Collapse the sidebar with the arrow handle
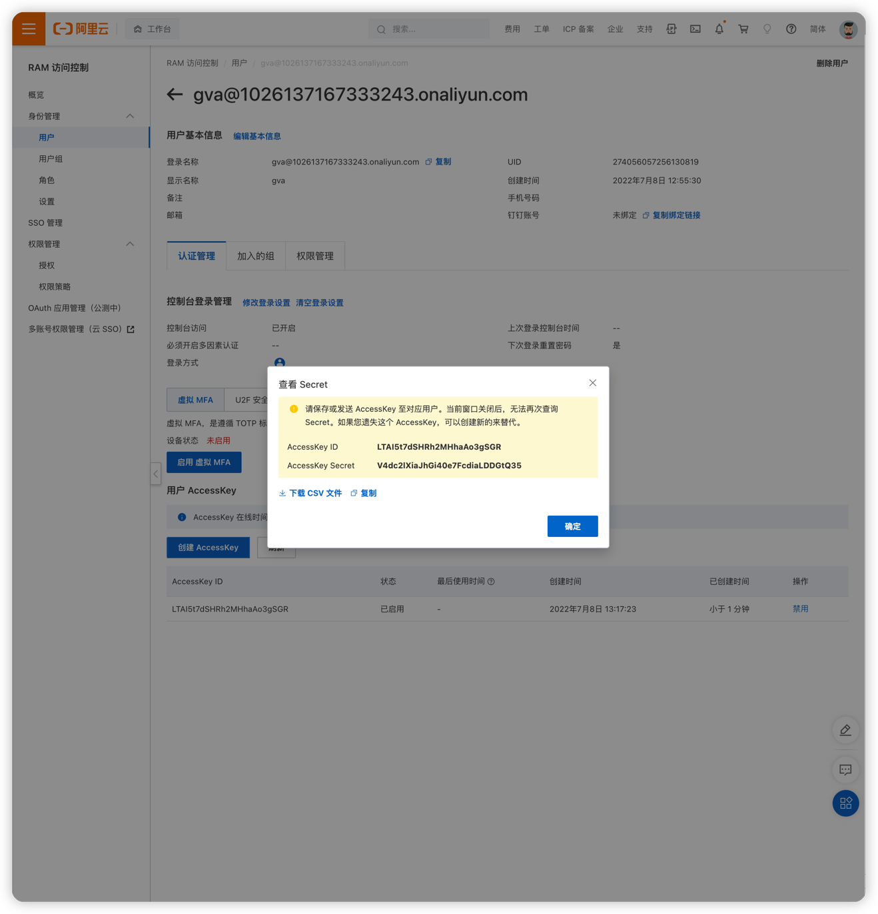This screenshot has width=878, height=914. [155, 474]
